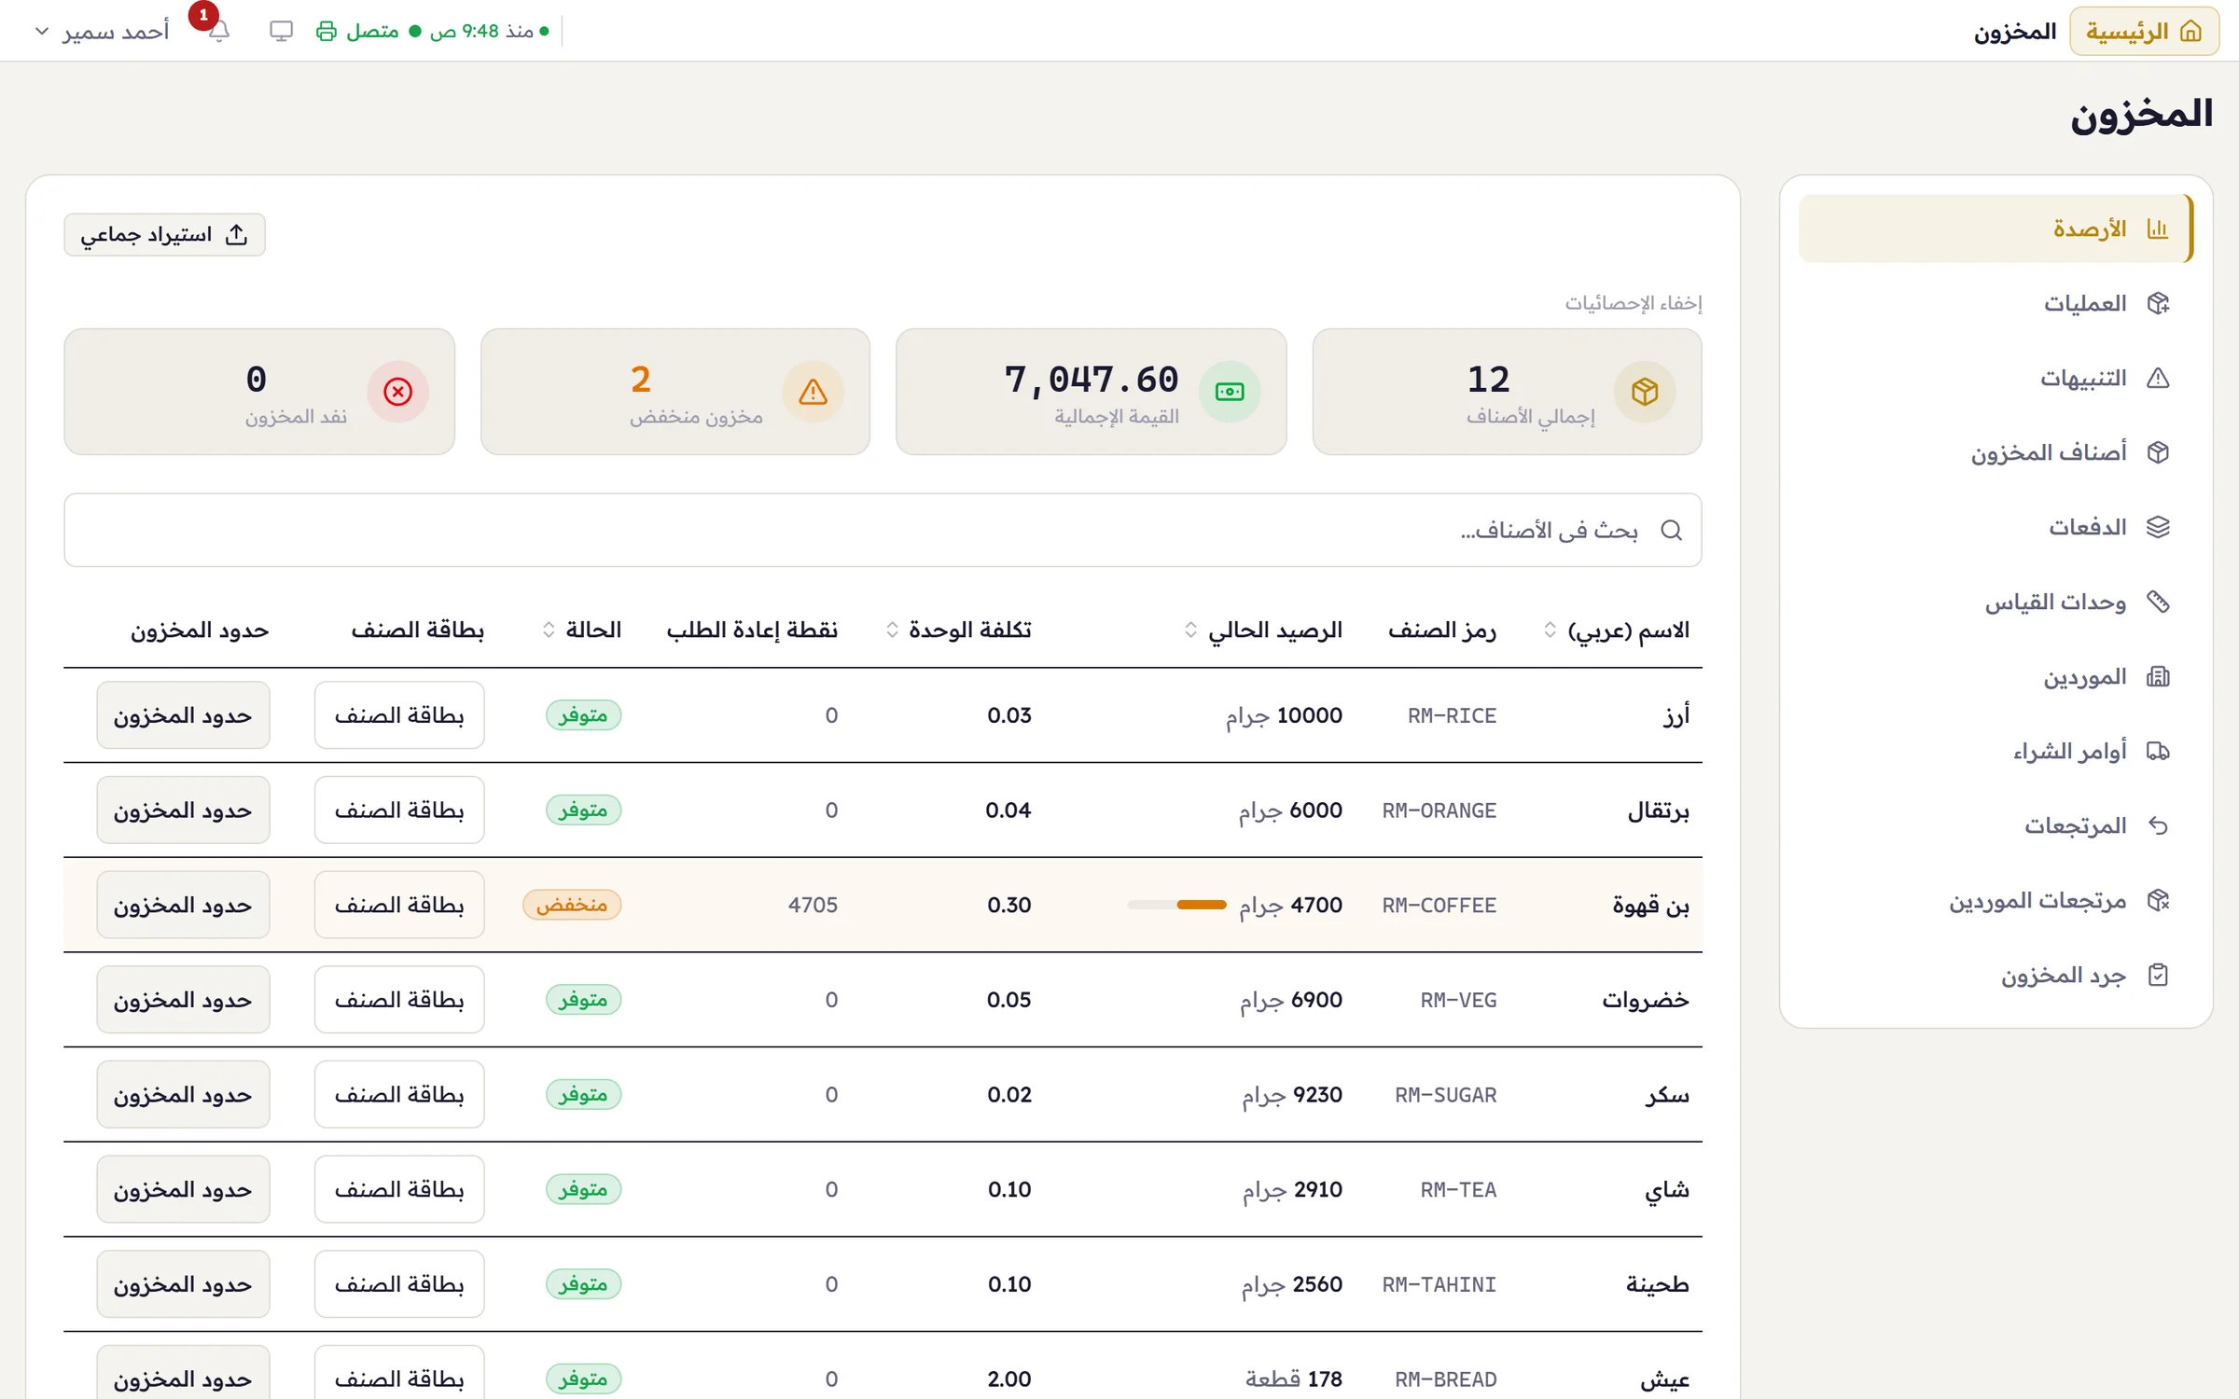2239x1399 pixels.
Task: Click the مخزون منخفض statistics card
Action: point(675,392)
